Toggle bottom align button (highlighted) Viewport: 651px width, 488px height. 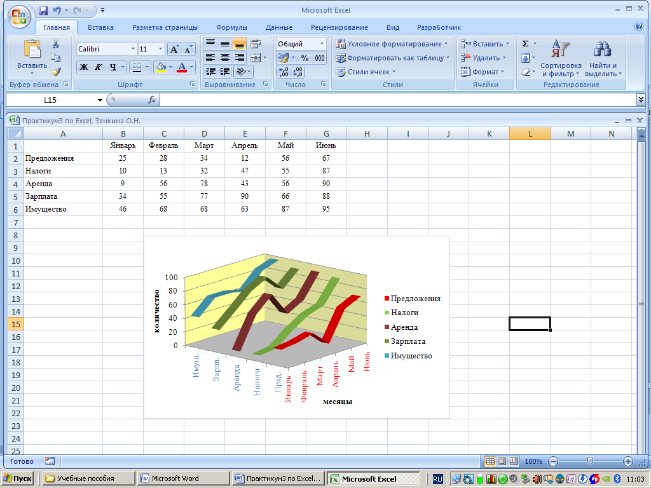(x=240, y=44)
